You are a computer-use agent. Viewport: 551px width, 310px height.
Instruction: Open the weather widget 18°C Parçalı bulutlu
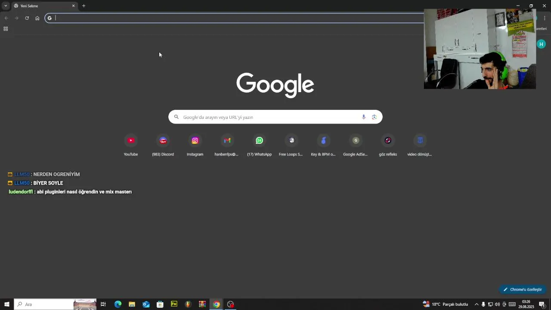coord(446,304)
